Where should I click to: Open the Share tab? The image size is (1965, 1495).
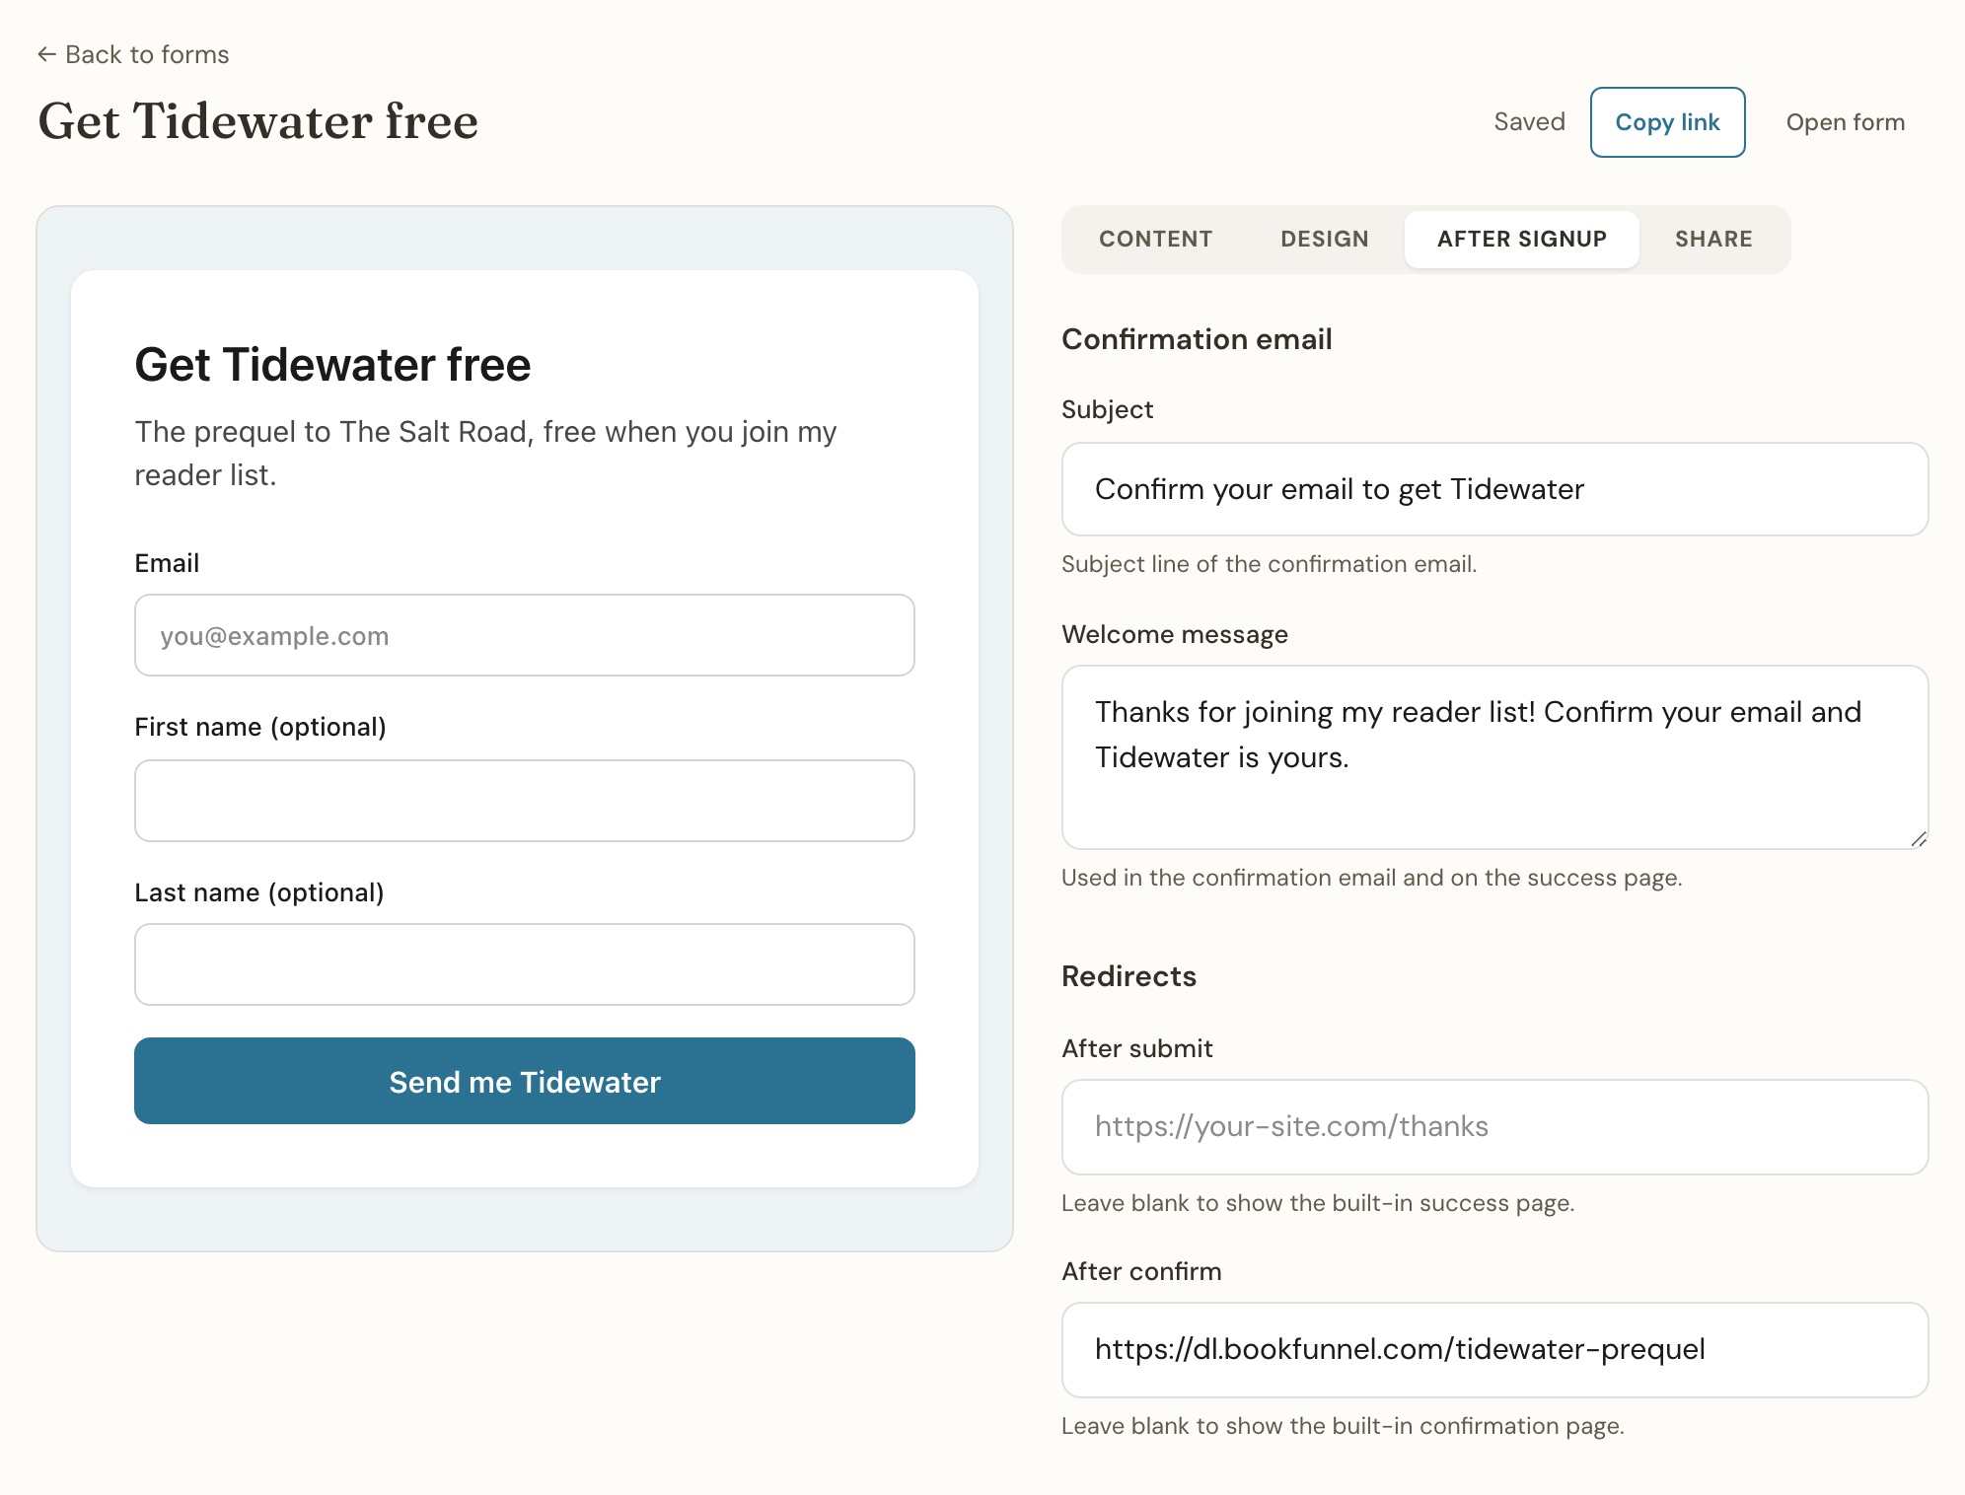click(x=1713, y=239)
